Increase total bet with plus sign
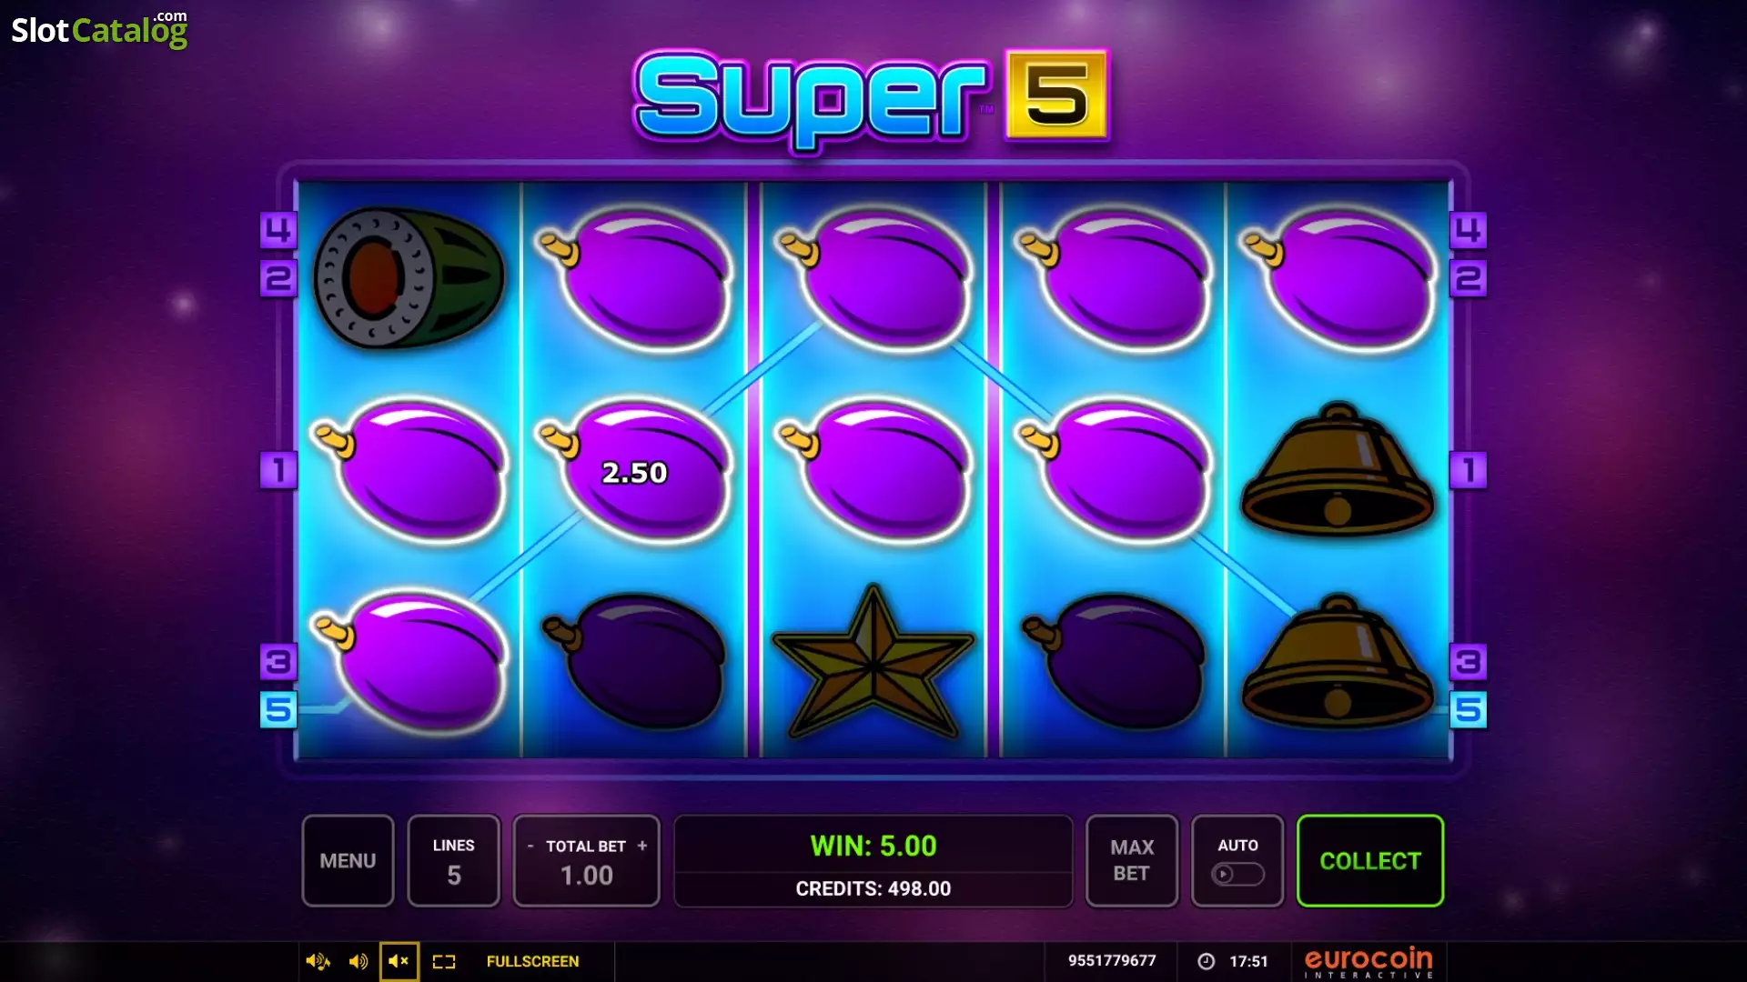 642,846
